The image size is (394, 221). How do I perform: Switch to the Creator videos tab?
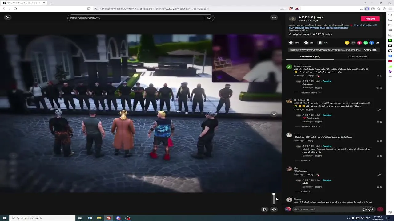(x=358, y=56)
